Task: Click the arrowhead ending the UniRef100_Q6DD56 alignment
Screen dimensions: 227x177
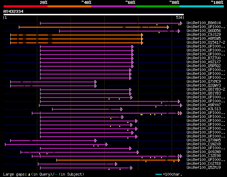Action: click(179, 31)
